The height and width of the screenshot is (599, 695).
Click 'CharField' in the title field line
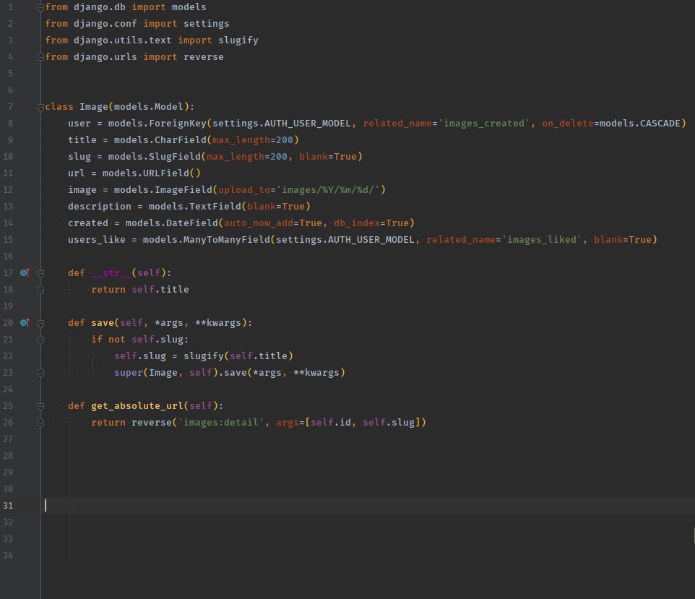tap(181, 140)
